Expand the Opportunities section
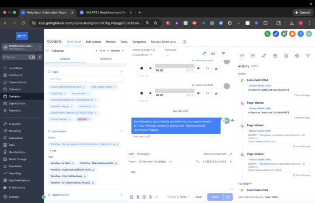 (x=122, y=195)
